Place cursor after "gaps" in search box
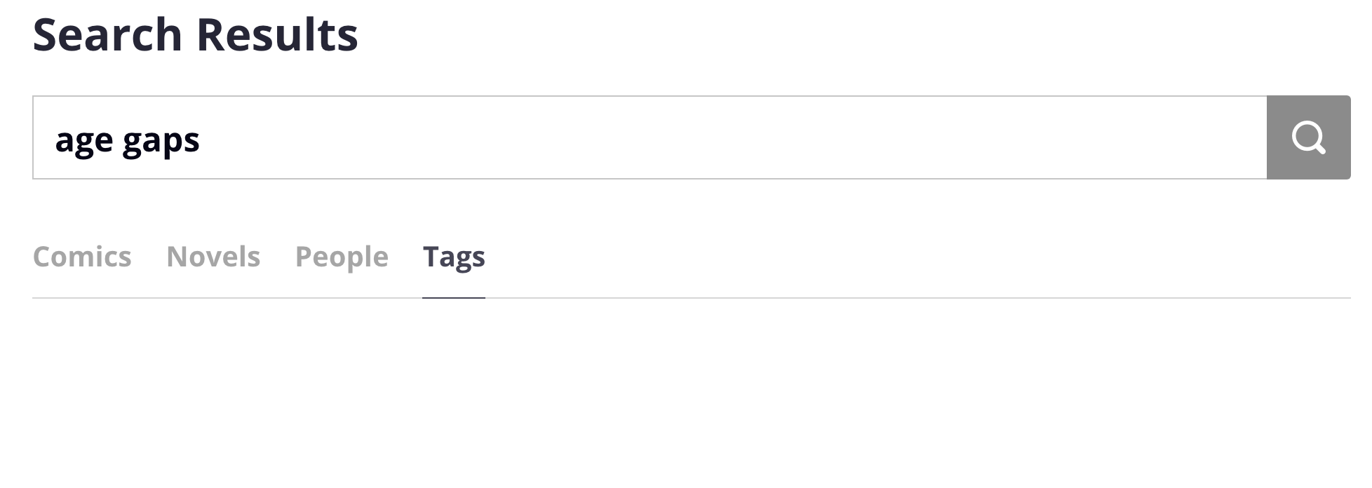1372x488 pixels. pyautogui.click(x=201, y=140)
